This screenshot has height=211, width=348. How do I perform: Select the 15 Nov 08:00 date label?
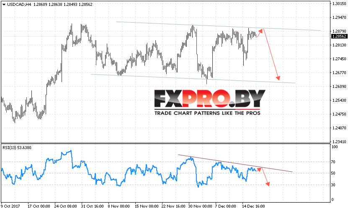coord(147,206)
